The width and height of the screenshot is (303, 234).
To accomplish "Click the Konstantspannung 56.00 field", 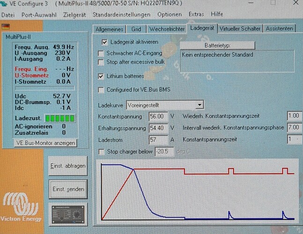I will [158, 117].
